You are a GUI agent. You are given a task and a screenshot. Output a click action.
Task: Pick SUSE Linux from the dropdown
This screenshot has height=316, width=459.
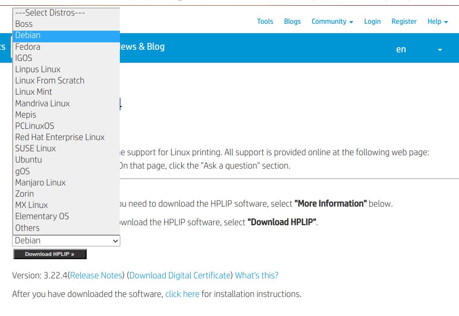pyautogui.click(x=66, y=148)
